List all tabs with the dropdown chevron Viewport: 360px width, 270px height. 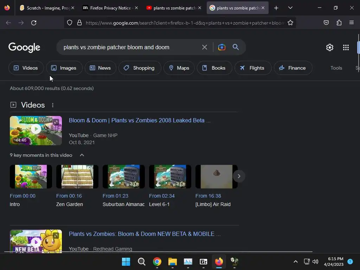click(290, 8)
